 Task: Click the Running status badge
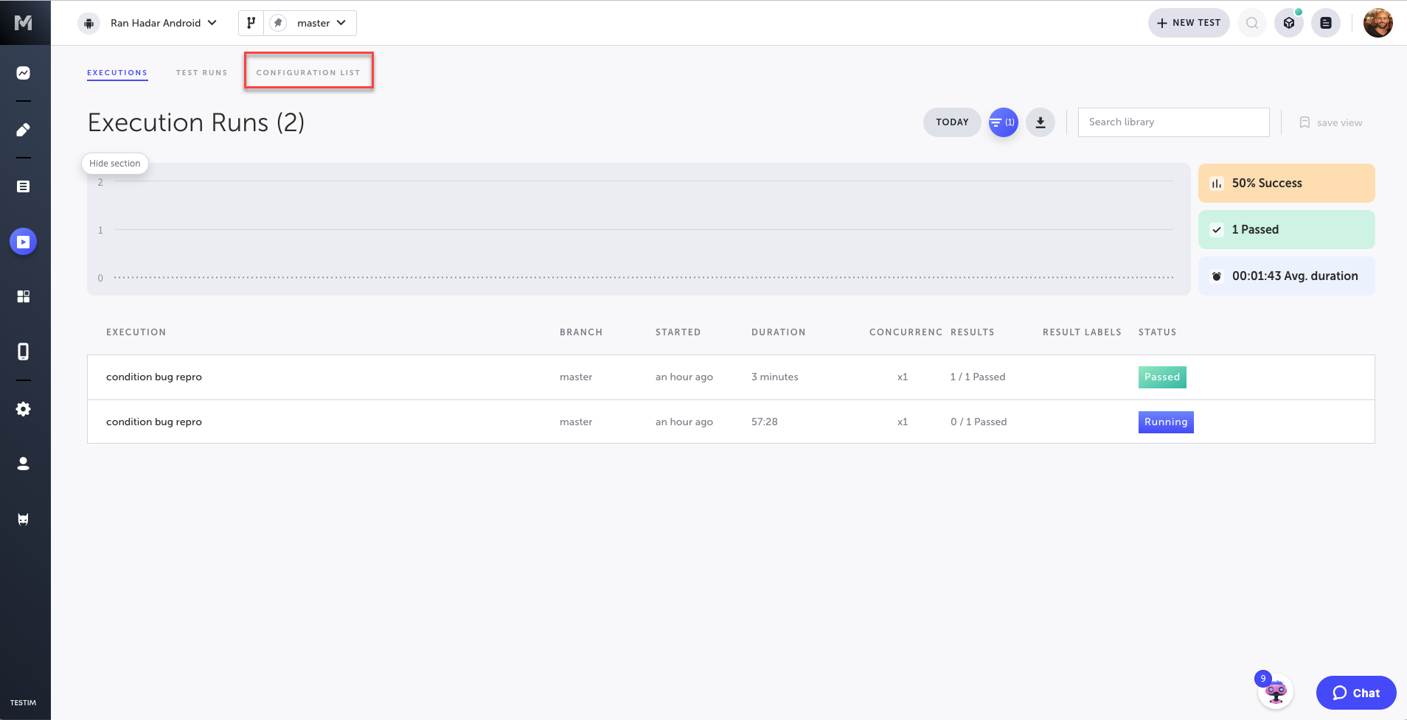pos(1166,422)
